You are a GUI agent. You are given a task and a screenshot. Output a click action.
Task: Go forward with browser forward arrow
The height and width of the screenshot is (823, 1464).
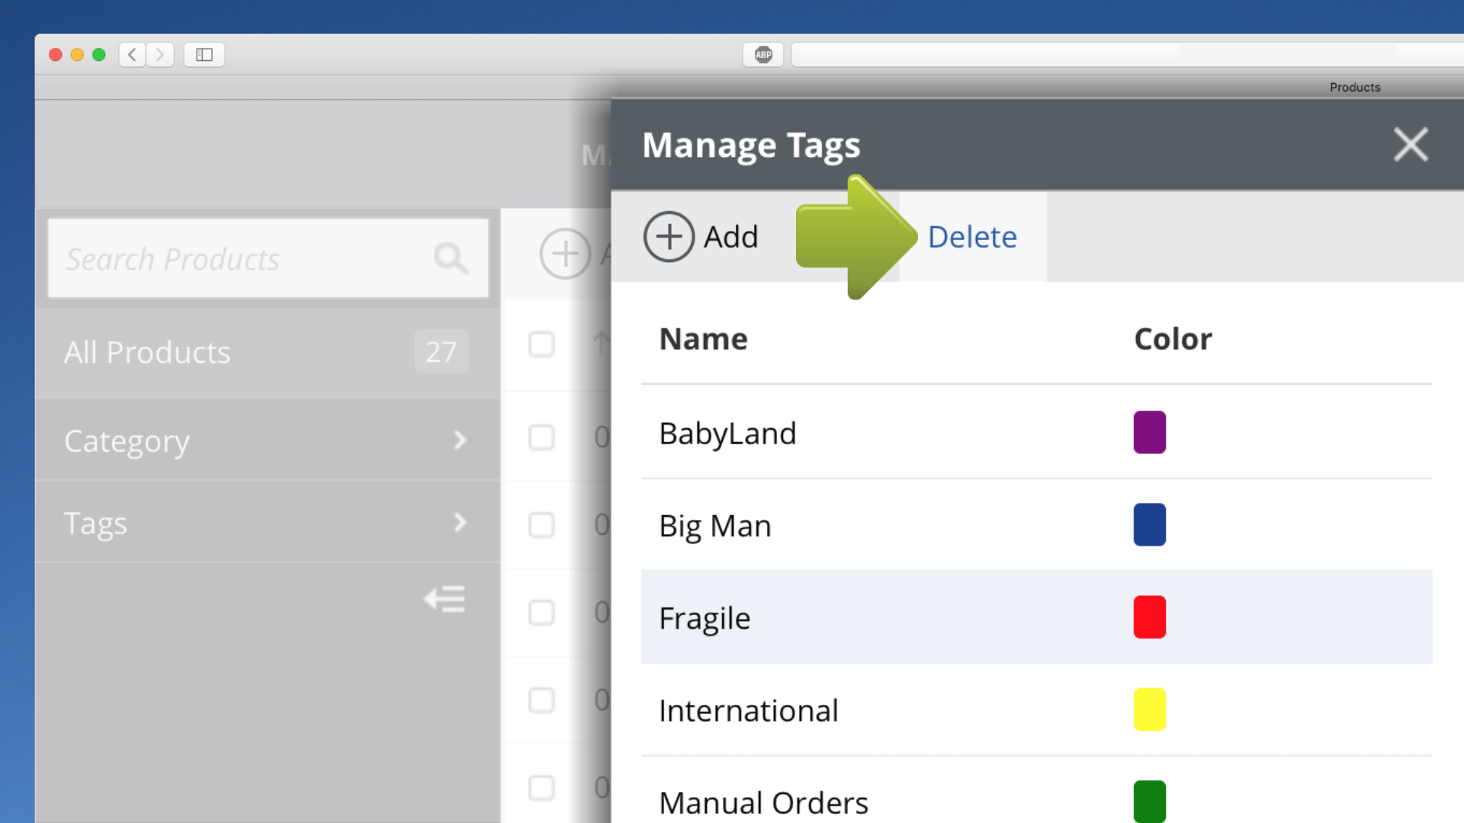pyautogui.click(x=160, y=54)
